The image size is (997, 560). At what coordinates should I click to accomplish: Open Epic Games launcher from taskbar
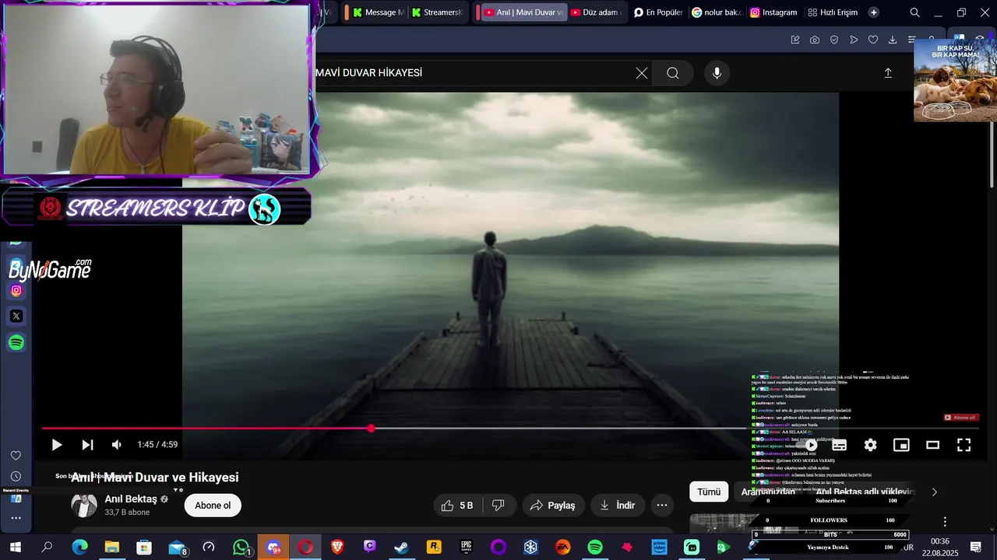click(x=466, y=548)
